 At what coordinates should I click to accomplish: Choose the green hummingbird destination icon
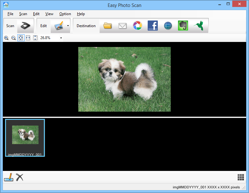click(x=199, y=26)
